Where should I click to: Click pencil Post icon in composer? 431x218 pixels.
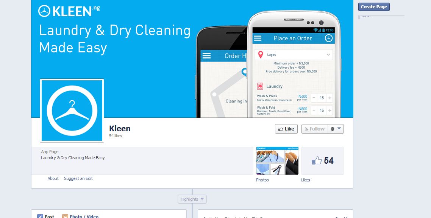click(x=40, y=216)
